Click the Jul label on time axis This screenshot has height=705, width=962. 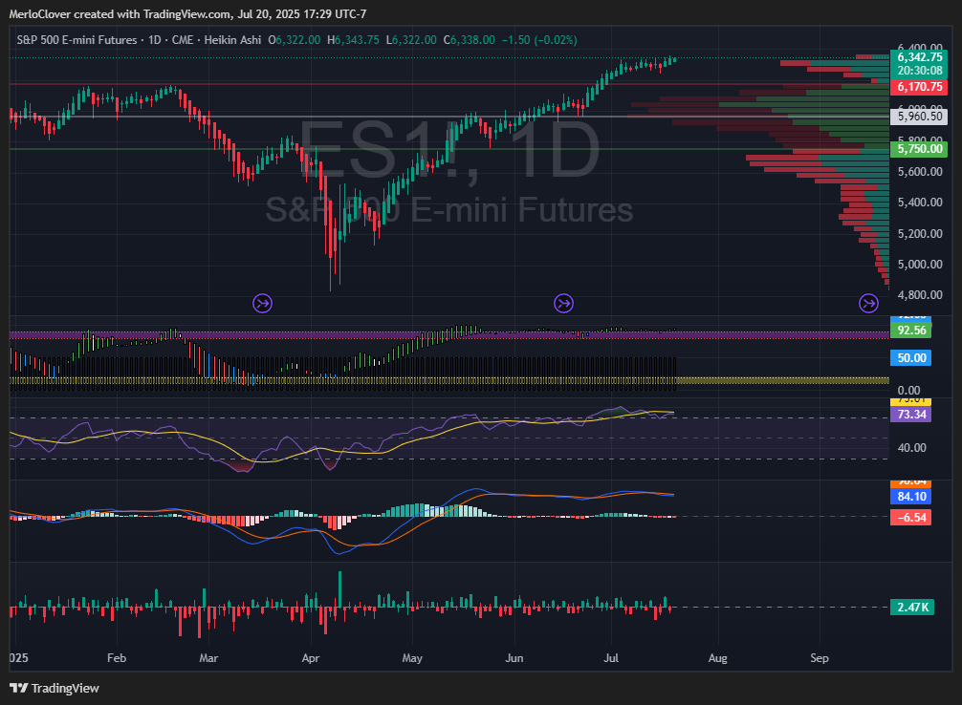point(611,658)
